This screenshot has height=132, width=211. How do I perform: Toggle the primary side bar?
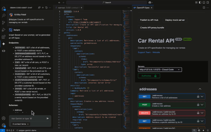(200, 2)
